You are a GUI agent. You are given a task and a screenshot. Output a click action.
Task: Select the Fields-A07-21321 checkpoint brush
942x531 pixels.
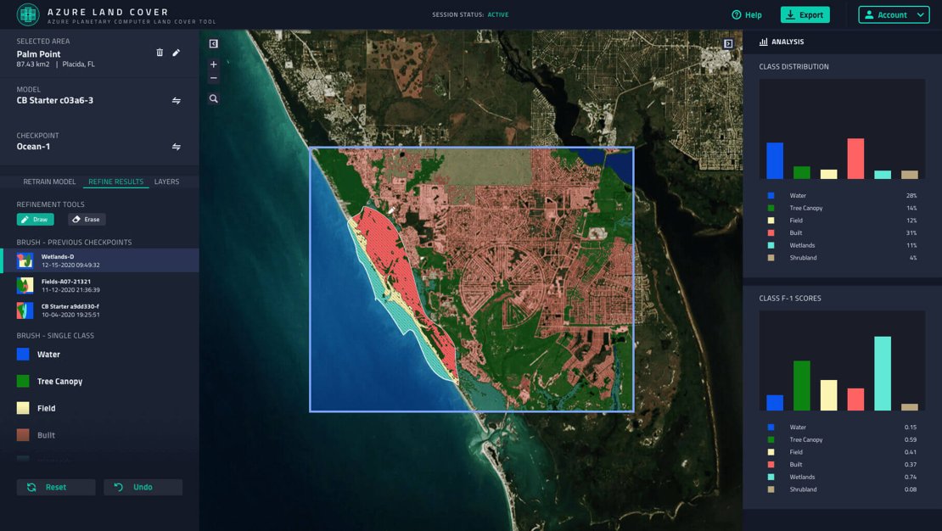(x=65, y=285)
